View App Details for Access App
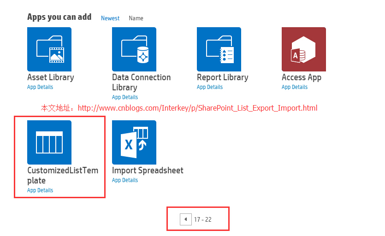The width and height of the screenshot is (385, 236). [294, 87]
